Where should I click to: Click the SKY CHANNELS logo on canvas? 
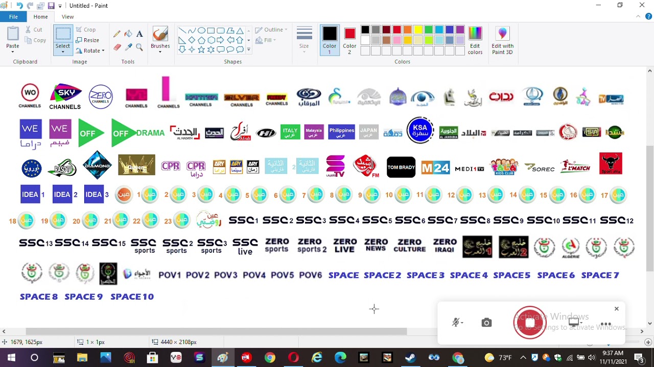(65, 97)
